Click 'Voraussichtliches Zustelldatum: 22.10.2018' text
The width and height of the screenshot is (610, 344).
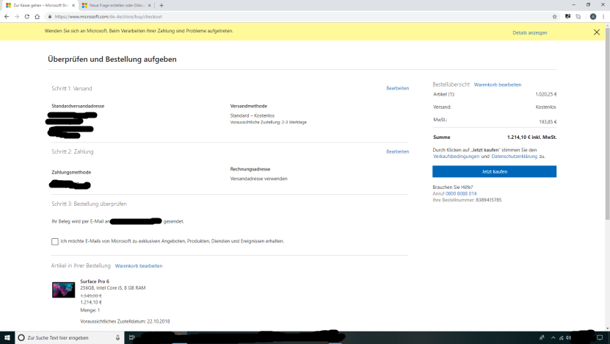pos(125,321)
